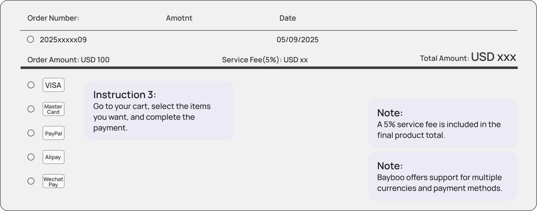Click the Instruction 3 info box
This screenshot has height=211, width=537.
[159, 111]
